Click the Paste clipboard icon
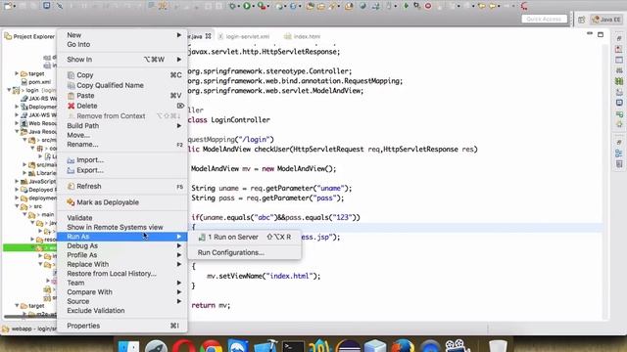The height and width of the screenshot is (352, 627). pyautogui.click(x=72, y=96)
